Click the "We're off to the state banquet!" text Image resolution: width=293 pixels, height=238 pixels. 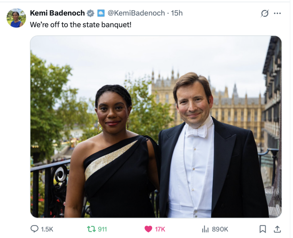pyautogui.click(x=81, y=24)
